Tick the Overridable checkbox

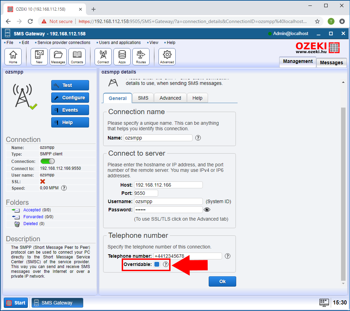coord(157,264)
